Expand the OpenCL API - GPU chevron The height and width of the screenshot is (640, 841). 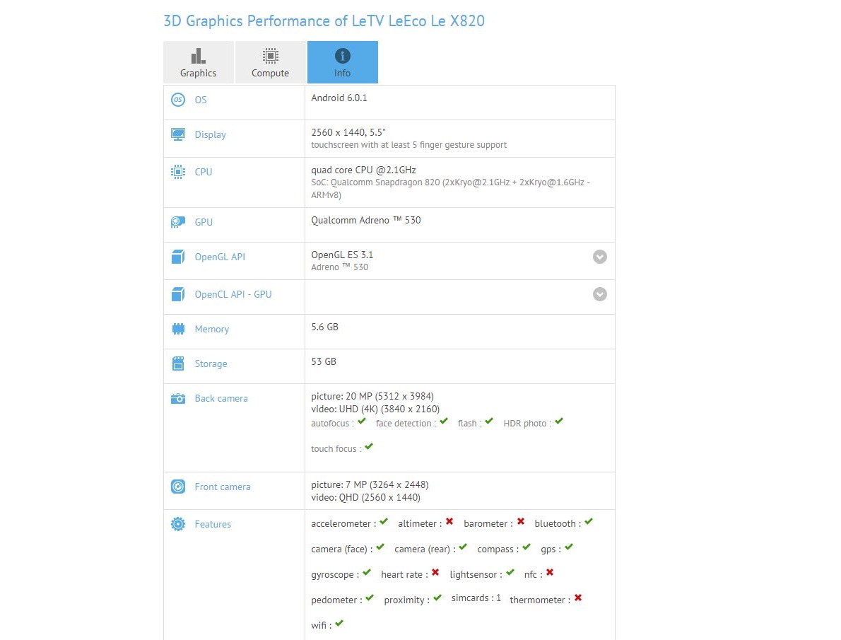599,294
